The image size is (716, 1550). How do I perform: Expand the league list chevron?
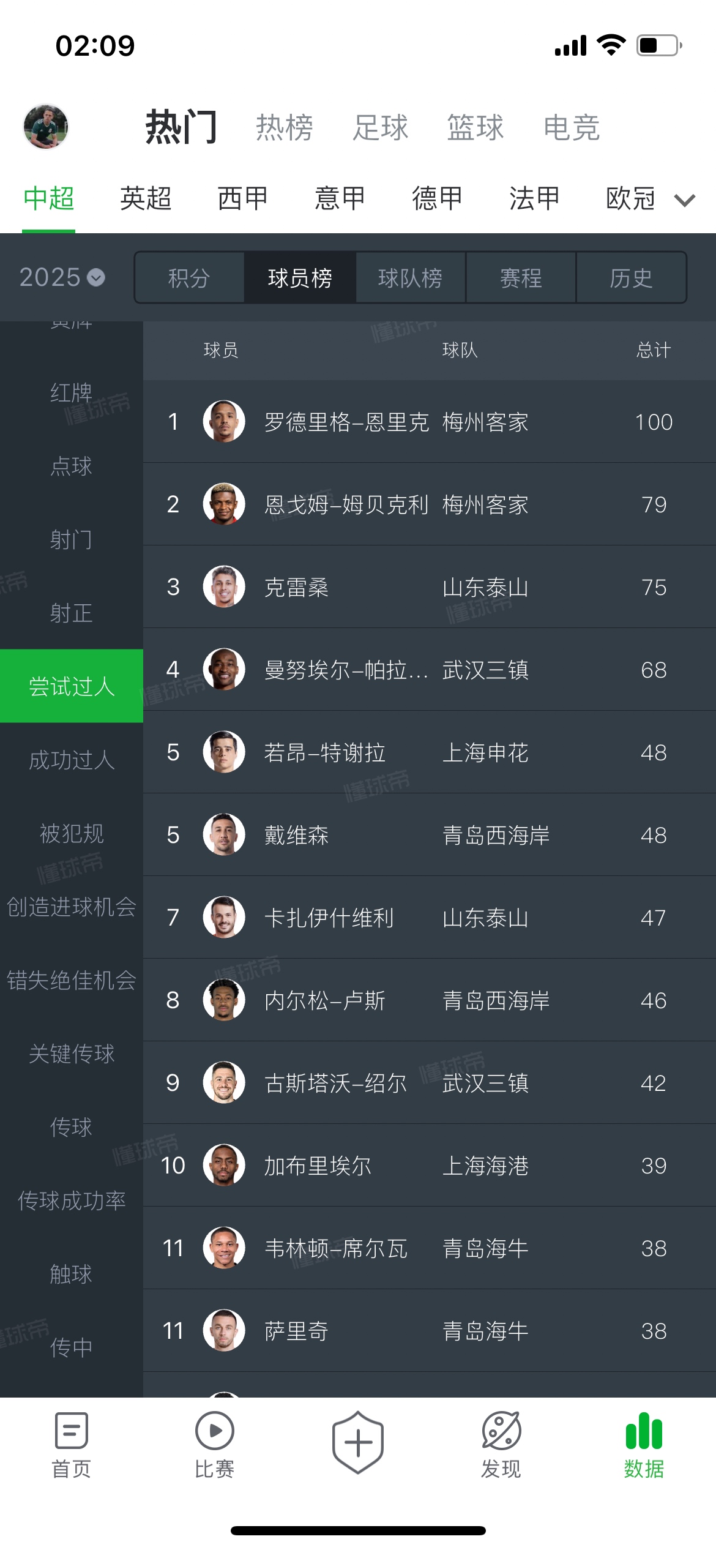(685, 200)
